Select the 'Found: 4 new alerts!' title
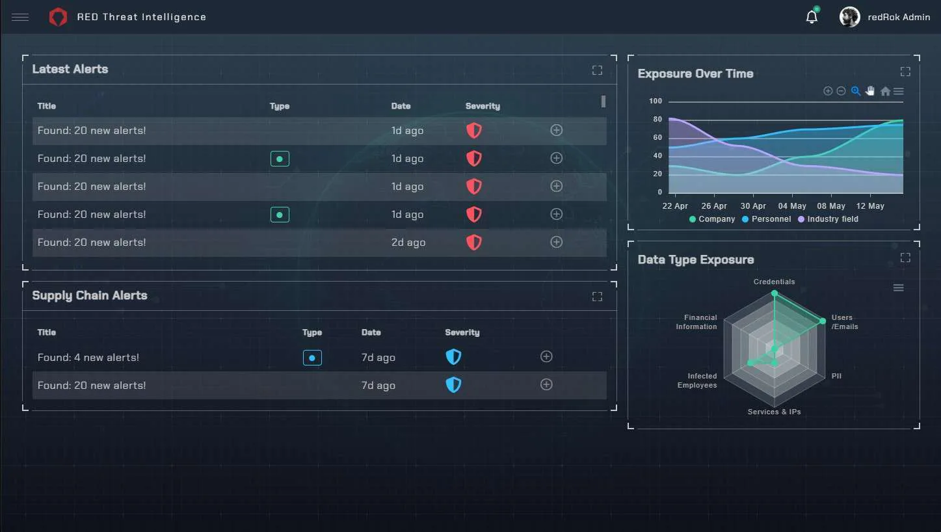The height and width of the screenshot is (532, 941). [88, 357]
